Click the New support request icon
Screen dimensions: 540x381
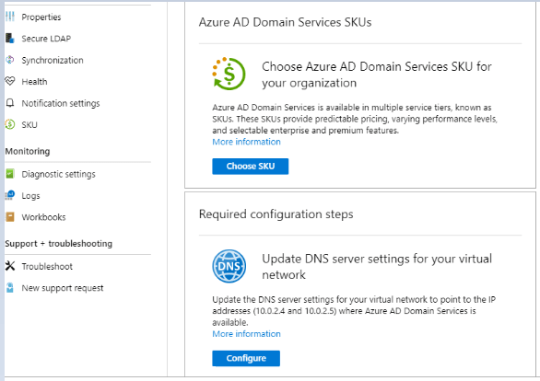tap(10, 287)
